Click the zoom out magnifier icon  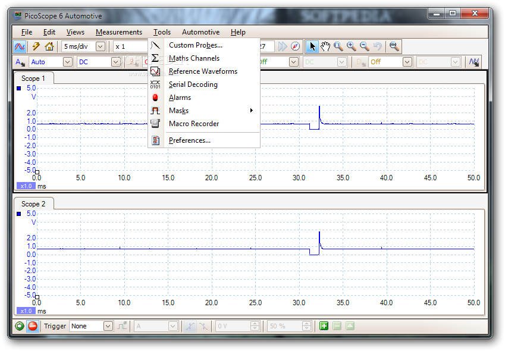coord(365,46)
